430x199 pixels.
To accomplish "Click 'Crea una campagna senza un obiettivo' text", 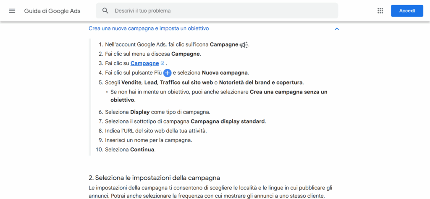I will coord(218,96).
